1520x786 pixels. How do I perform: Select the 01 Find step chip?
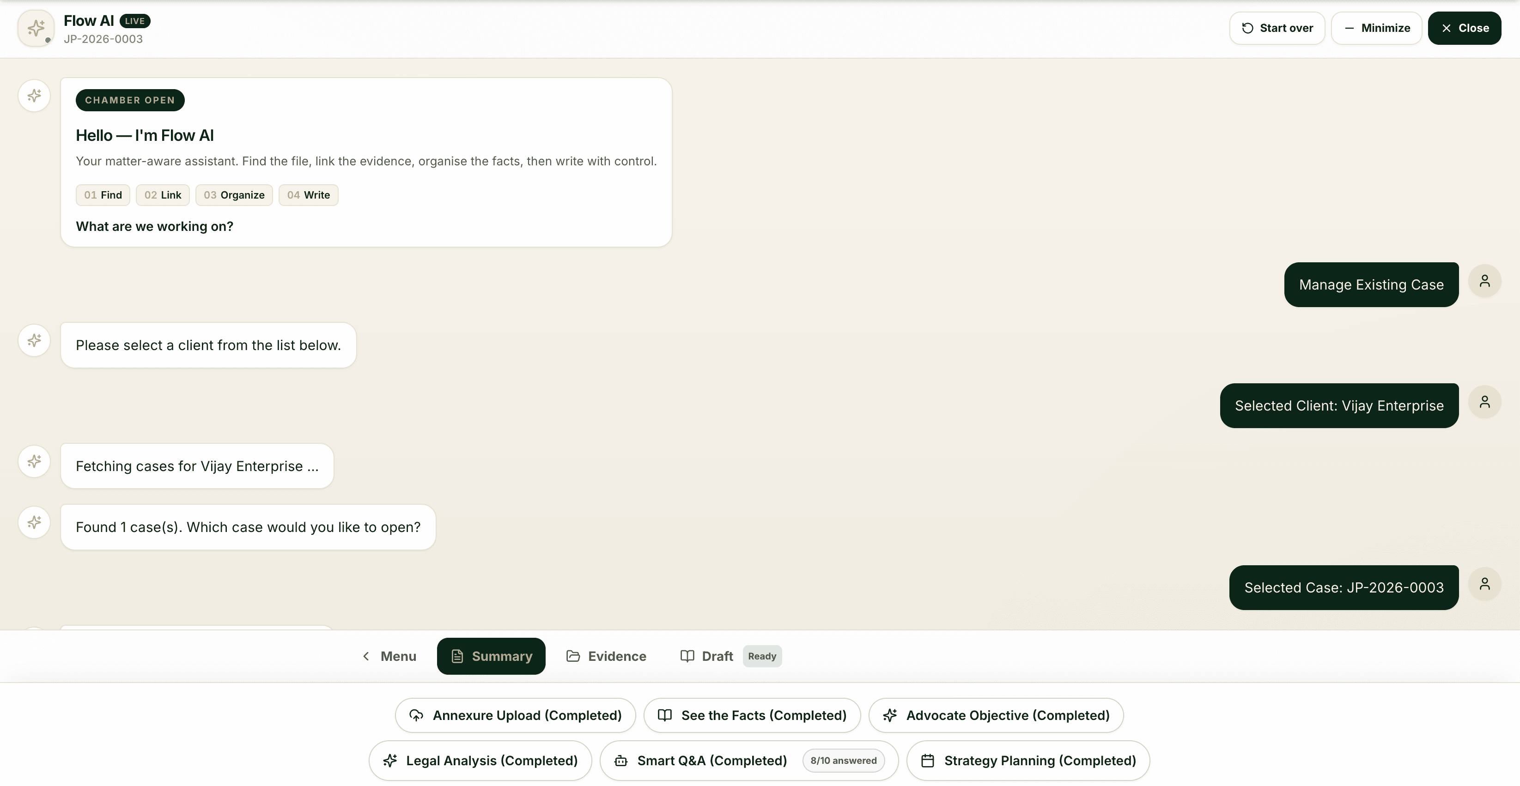[x=103, y=195]
